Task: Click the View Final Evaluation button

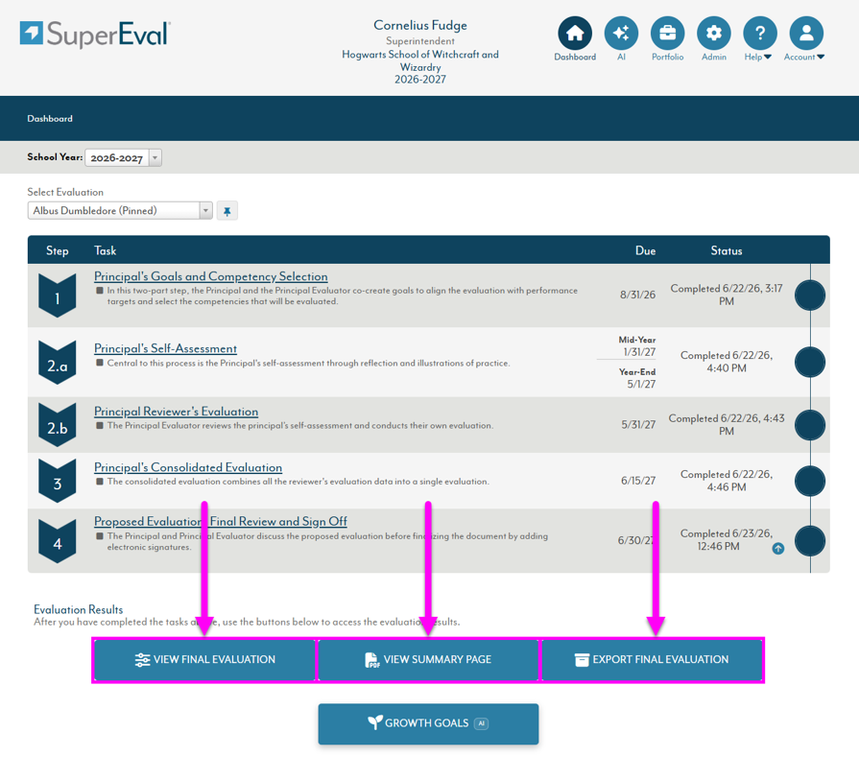Action: [204, 659]
